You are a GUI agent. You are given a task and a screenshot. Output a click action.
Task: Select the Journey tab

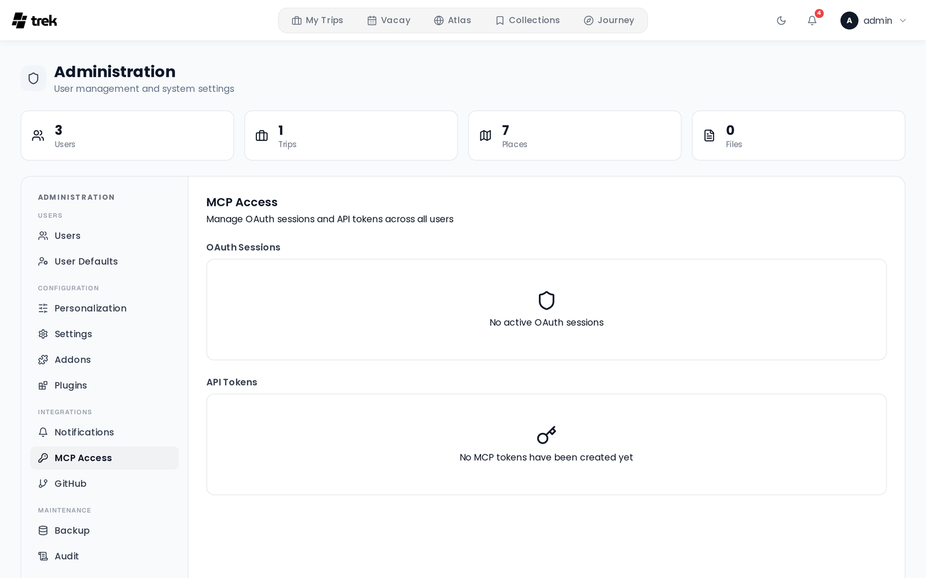[x=609, y=21]
